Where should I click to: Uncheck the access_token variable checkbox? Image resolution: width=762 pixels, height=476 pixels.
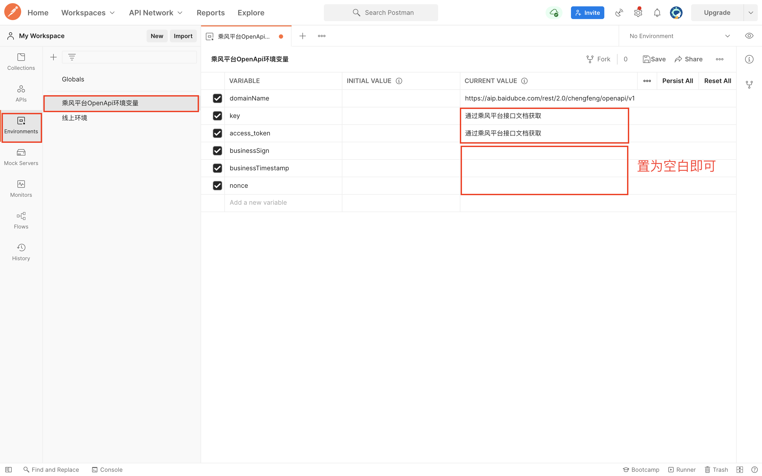coord(217,133)
